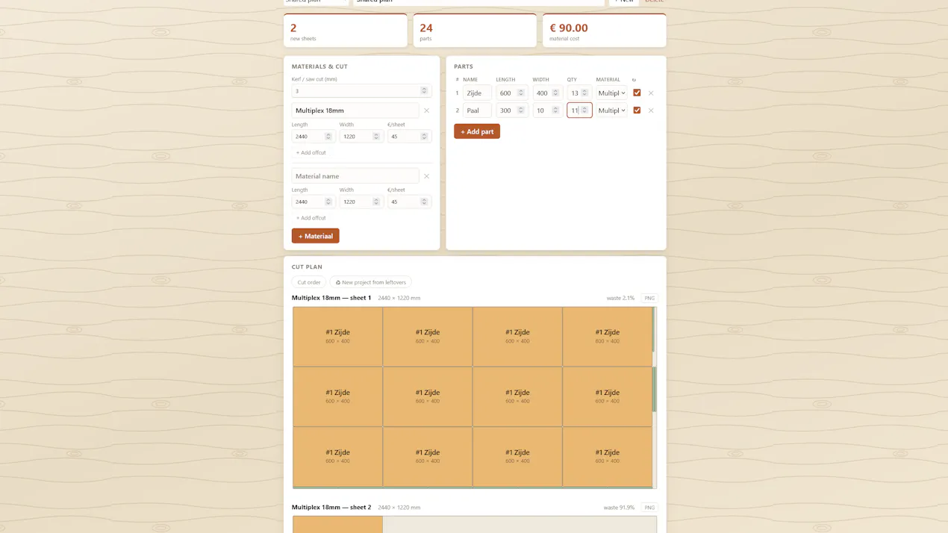Remove the unnamed second material
Viewport: 948px width, 533px height.
click(x=426, y=176)
